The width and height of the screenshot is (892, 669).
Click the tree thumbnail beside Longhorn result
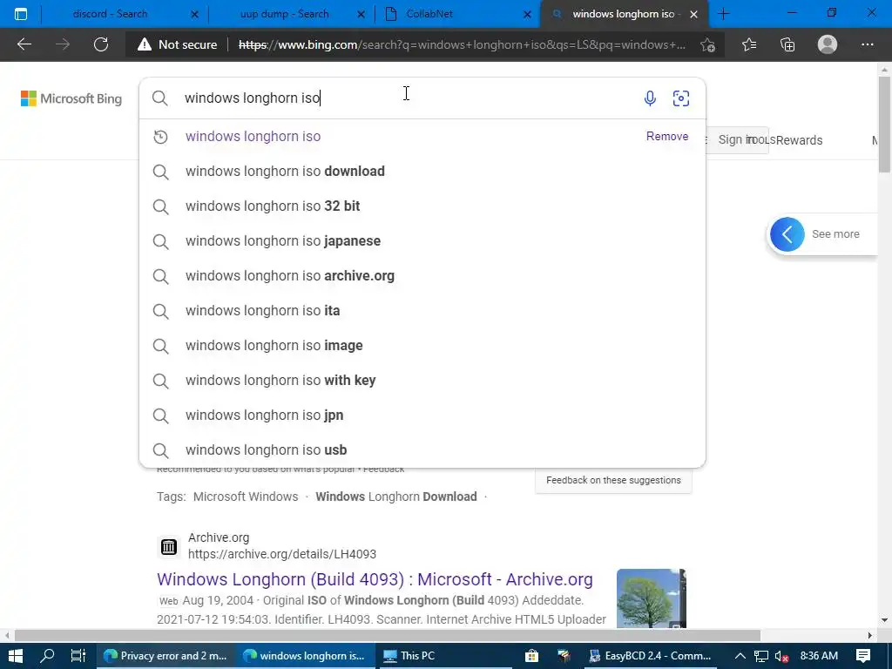[652, 598]
